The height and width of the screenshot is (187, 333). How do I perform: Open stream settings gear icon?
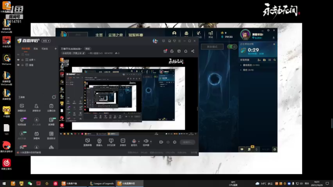pos(174,142)
